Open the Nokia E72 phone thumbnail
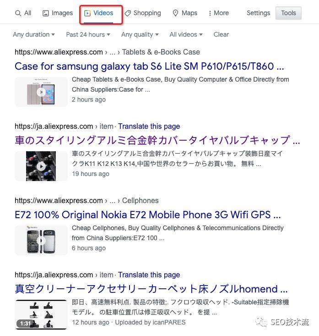This screenshot has width=319, height=336. click(x=41, y=240)
